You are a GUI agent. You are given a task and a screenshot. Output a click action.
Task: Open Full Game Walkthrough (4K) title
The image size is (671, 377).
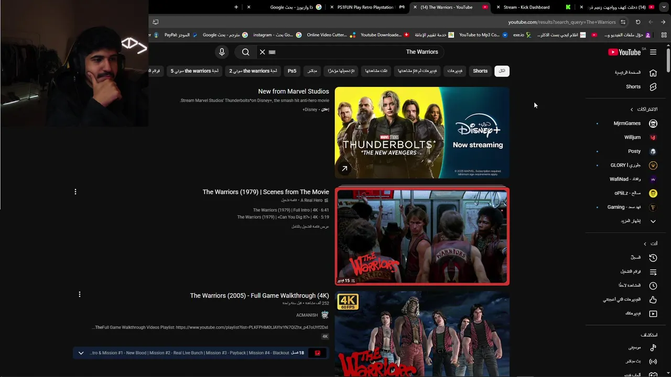pyautogui.click(x=259, y=296)
